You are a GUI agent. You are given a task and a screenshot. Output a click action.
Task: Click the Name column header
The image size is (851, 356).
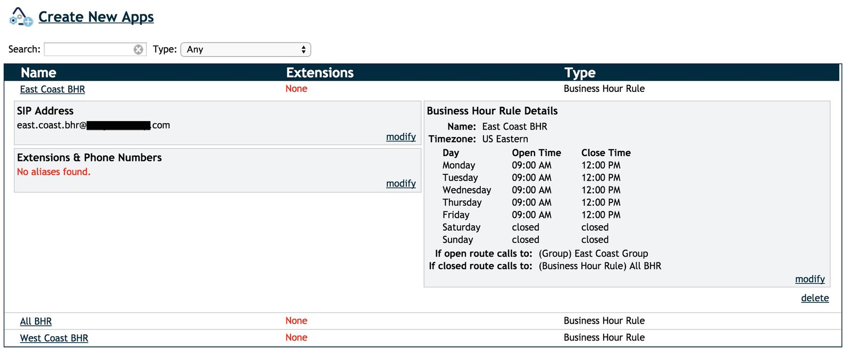point(38,73)
